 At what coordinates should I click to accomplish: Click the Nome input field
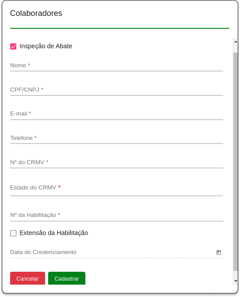click(x=117, y=66)
